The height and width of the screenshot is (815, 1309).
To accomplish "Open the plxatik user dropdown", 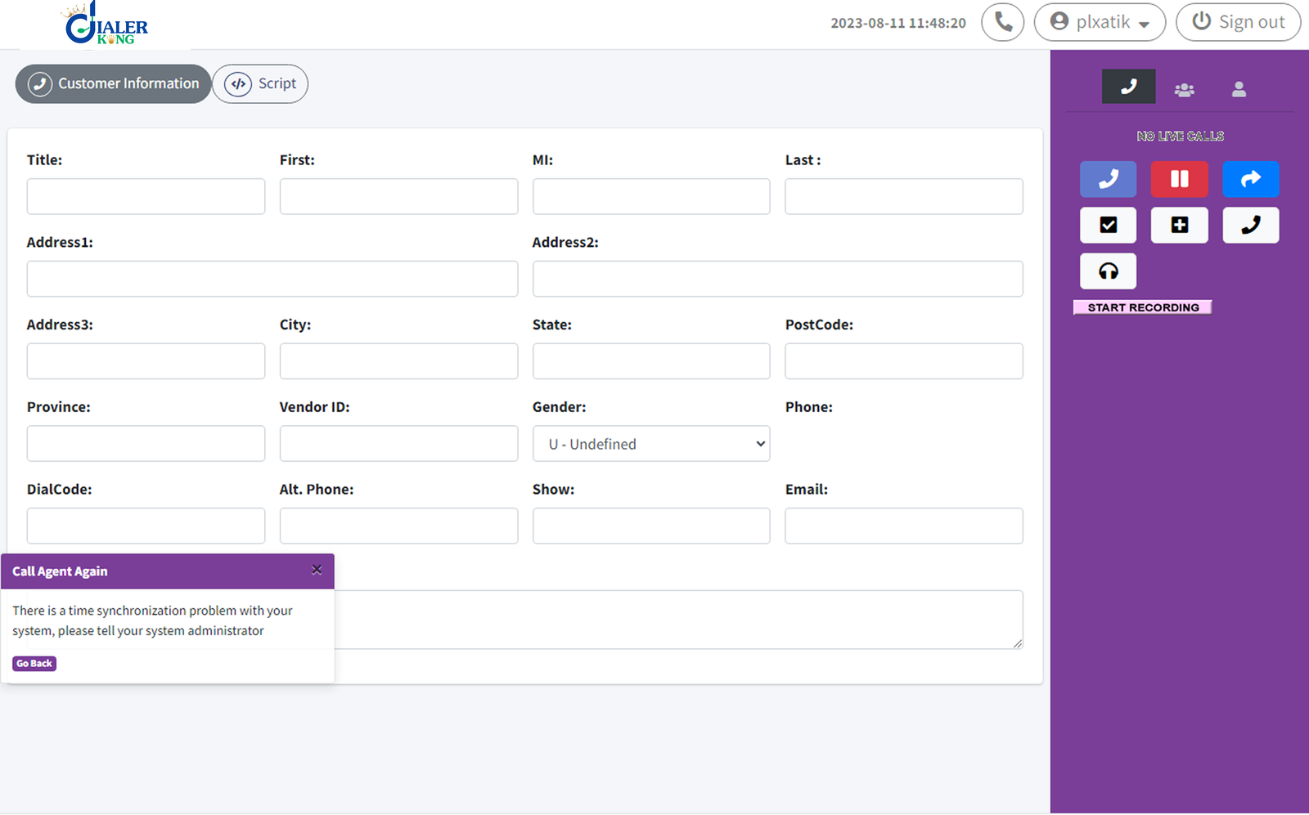I will (x=1100, y=22).
